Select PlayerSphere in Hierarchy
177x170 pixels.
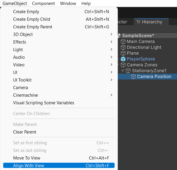click(x=141, y=59)
